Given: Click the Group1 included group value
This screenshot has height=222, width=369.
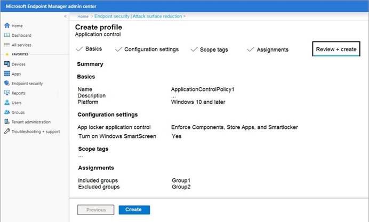Looking at the screenshot, I should 181,180.
